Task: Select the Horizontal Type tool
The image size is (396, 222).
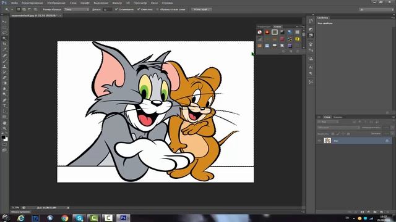Action: 4,106
